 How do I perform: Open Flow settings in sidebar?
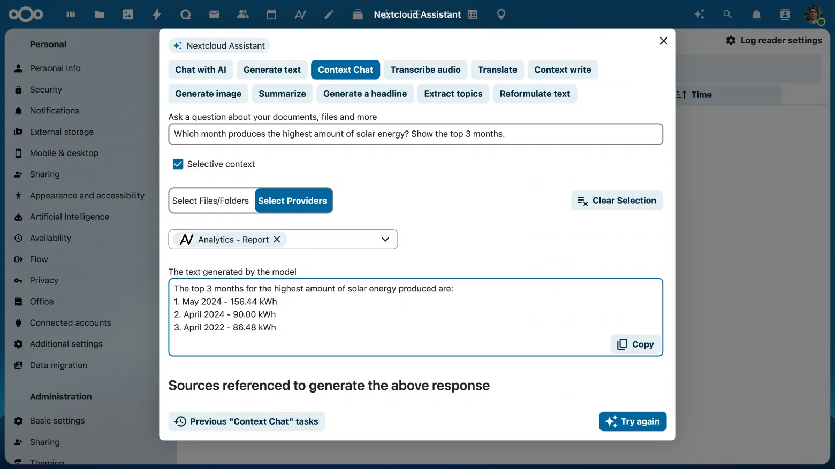[x=39, y=259]
